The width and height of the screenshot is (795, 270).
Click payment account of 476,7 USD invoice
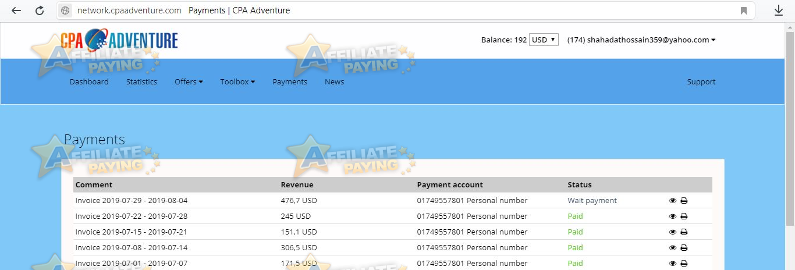coord(472,201)
